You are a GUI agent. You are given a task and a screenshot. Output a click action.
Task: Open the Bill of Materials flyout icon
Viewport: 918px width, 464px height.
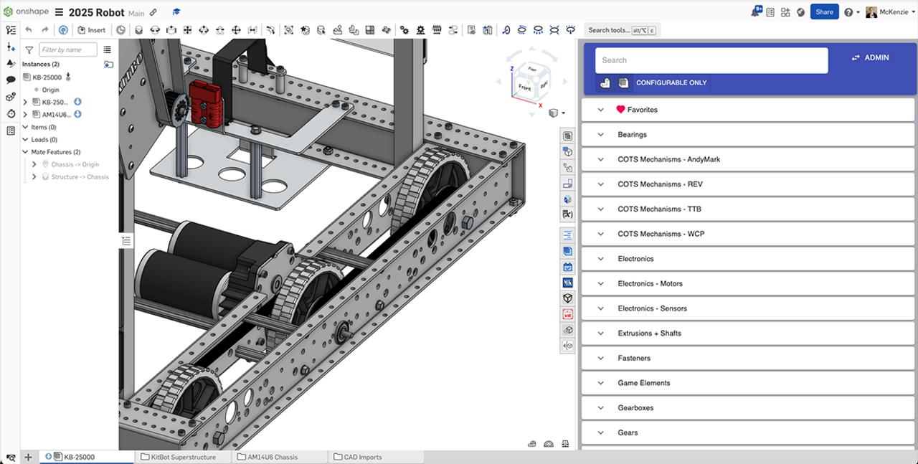point(567,135)
